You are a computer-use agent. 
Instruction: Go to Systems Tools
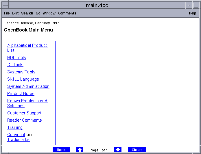(21, 72)
